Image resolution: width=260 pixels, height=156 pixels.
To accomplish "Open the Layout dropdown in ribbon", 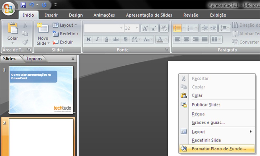I will (65, 25).
